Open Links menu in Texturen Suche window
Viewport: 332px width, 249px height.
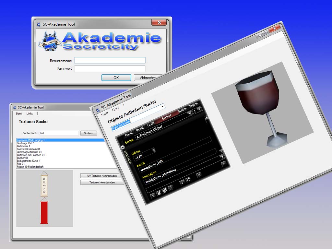30,113
